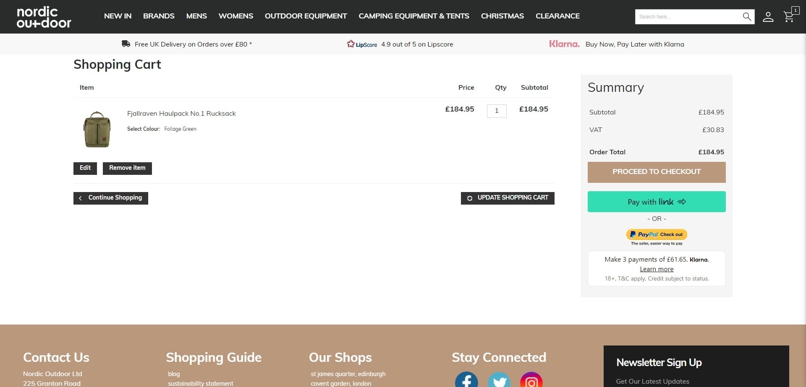Click Free UK Delivery on Orders over £80 text
The image size is (806, 387).
pyautogui.click(x=193, y=44)
